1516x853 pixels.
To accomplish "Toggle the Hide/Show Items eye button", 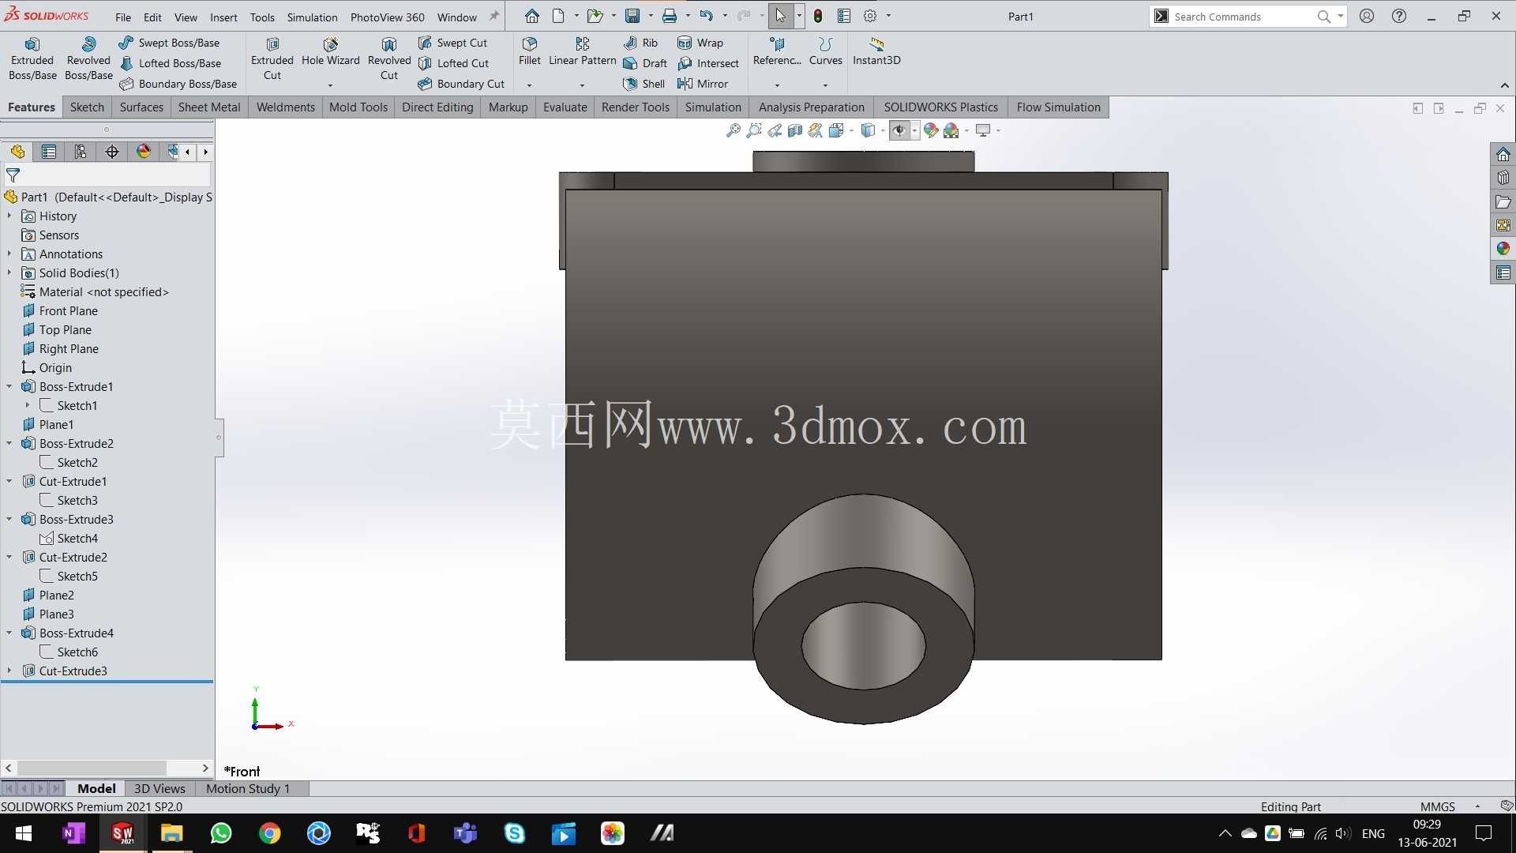I will 899,130.
